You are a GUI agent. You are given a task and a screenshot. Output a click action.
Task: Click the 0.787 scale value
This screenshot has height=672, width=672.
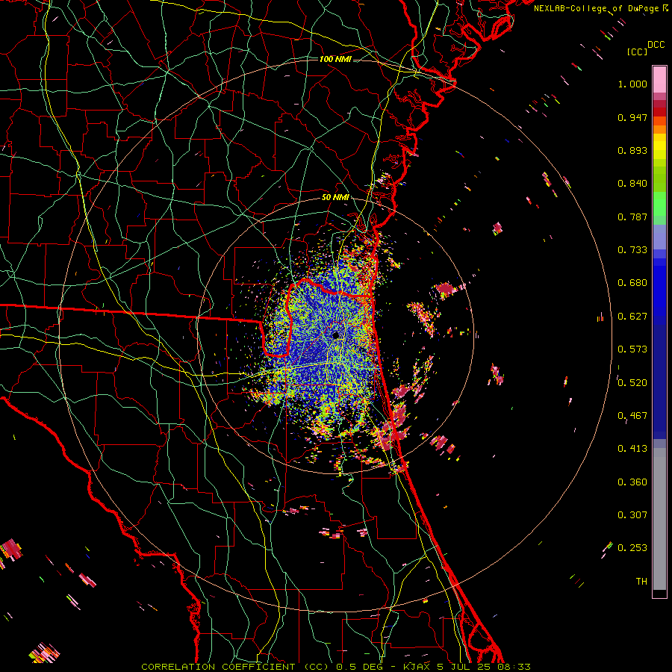coord(632,217)
